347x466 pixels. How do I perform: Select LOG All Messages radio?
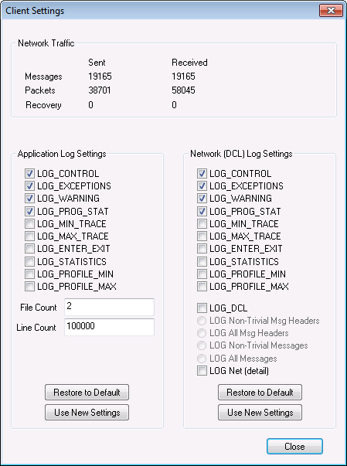[202, 359]
